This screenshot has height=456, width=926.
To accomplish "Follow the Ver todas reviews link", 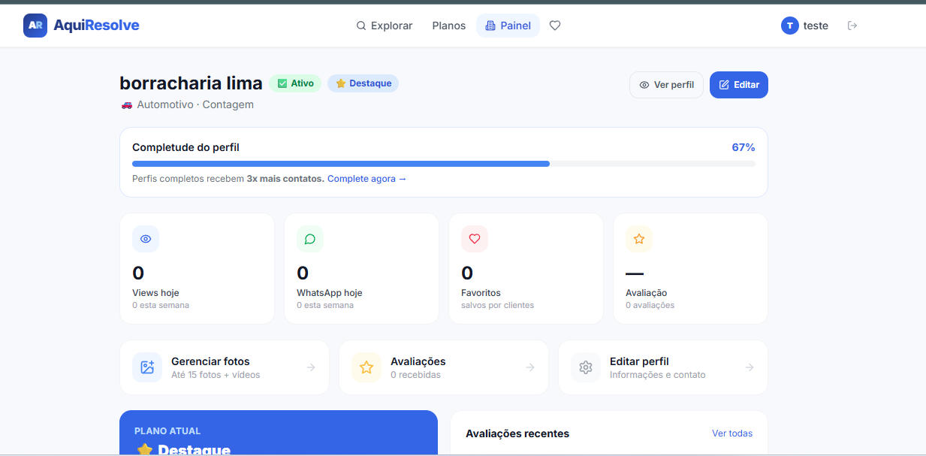I will coord(732,433).
